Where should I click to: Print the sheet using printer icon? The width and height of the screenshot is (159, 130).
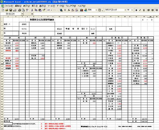tap(20, 10)
